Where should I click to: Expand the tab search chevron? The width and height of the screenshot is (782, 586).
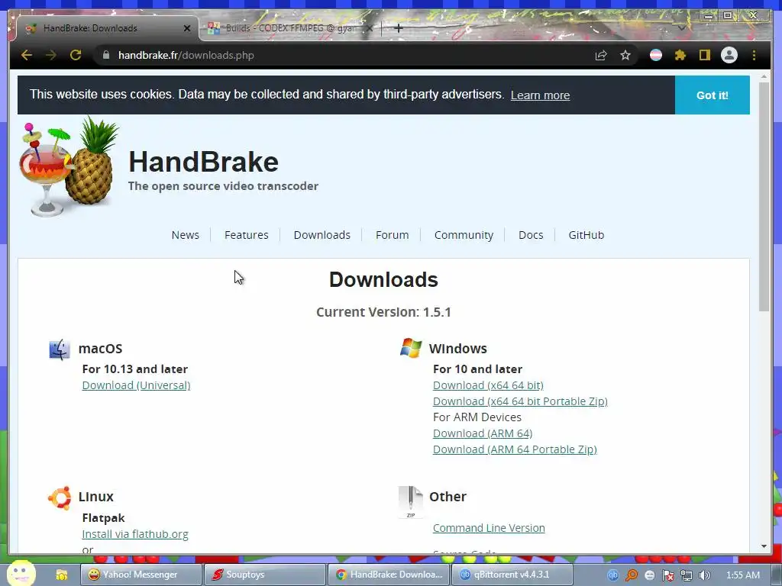click(681, 28)
